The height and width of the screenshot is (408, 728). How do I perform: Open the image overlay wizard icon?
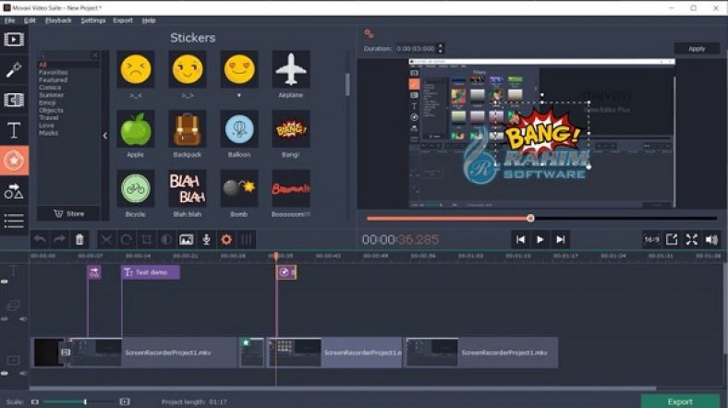pyautogui.click(x=187, y=239)
